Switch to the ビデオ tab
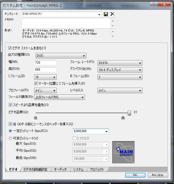The width and height of the screenshot is (174, 184). point(13,169)
